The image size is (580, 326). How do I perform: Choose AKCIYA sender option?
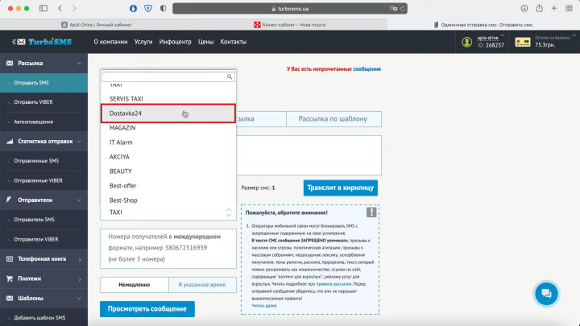click(x=168, y=157)
